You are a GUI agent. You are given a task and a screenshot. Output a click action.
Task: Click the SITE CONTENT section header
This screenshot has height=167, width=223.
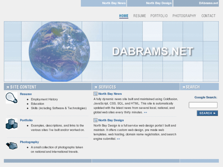coord(48,87)
